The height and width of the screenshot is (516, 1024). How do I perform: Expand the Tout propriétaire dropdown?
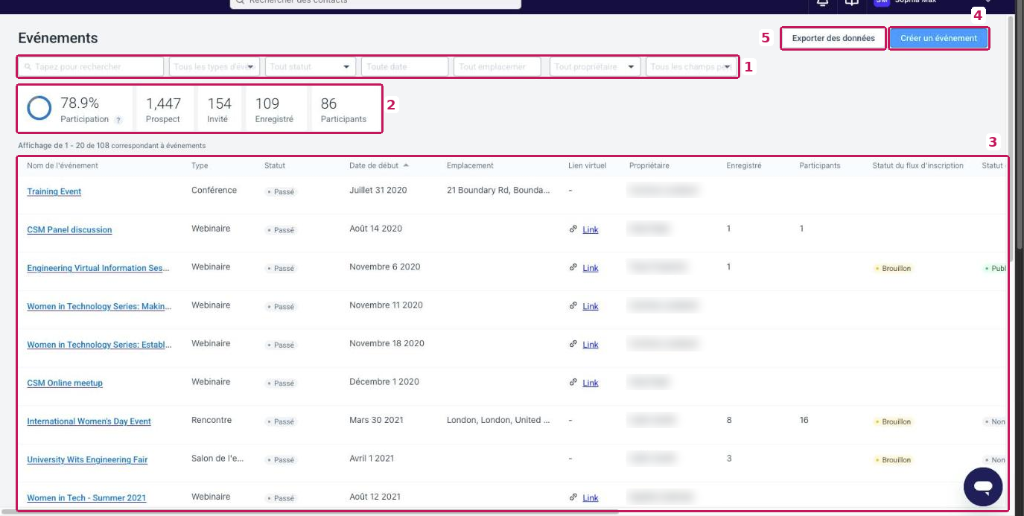[595, 67]
